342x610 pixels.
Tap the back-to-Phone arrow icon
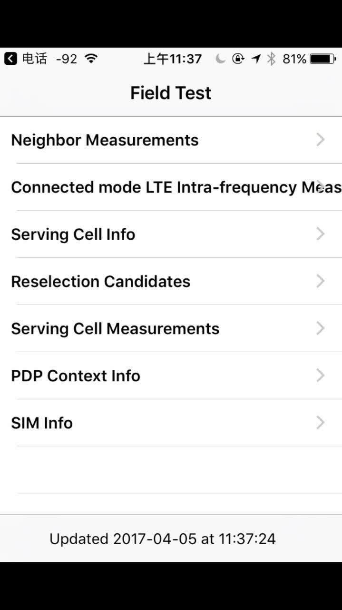pyautogui.click(x=11, y=59)
